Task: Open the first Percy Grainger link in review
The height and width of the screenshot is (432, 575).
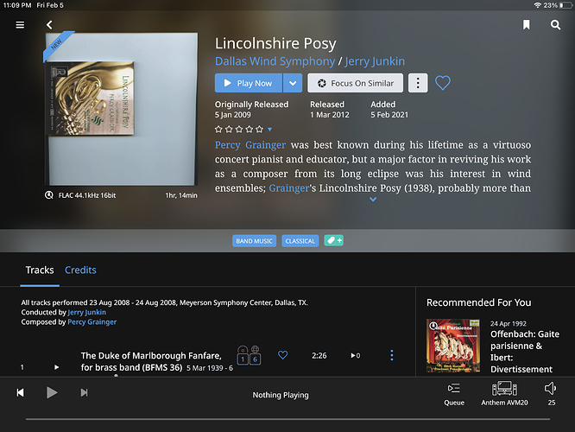Action: [x=250, y=145]
